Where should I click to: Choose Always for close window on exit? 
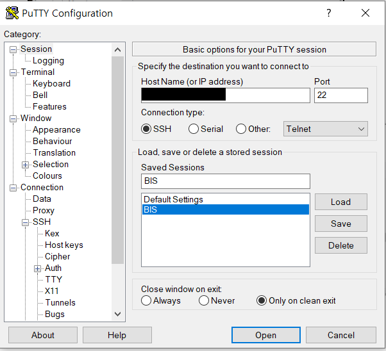coord(146,300)
